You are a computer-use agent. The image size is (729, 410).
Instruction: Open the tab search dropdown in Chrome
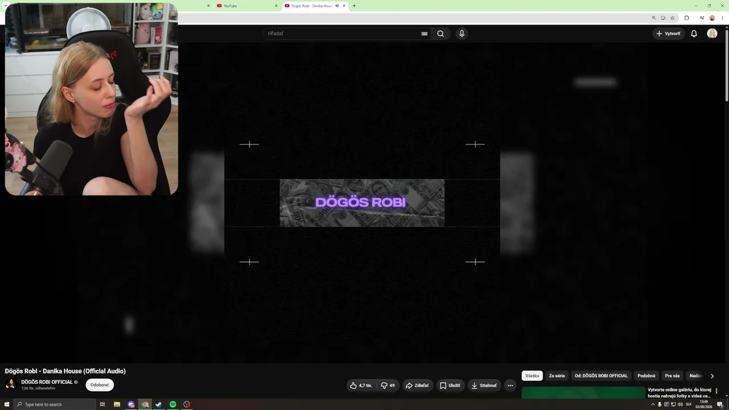point(6,6)
